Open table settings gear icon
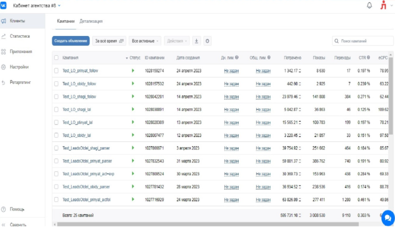 pos(207,41)
